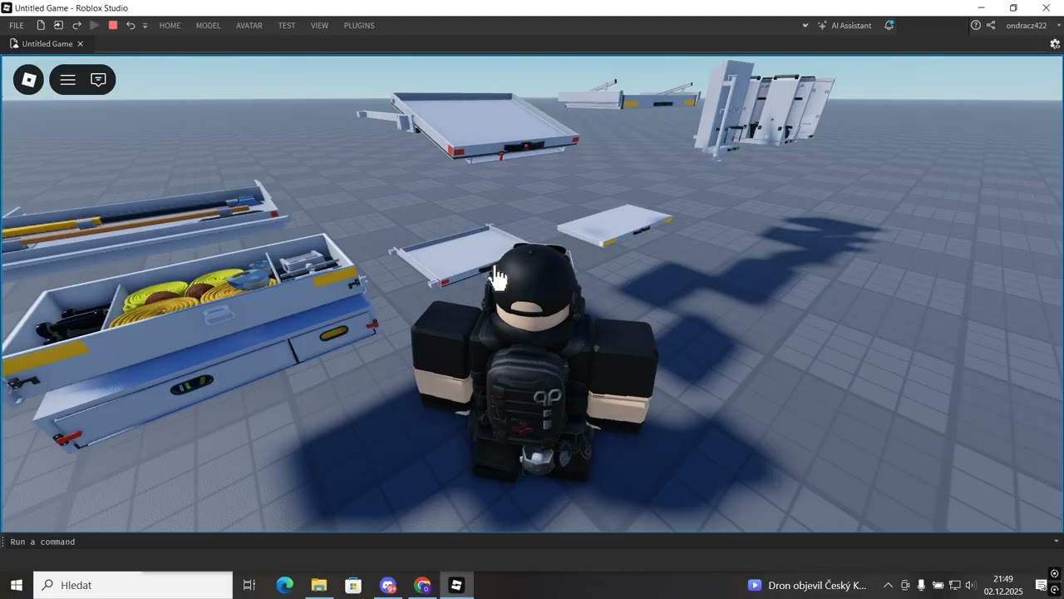This screenshot has height=599, width=1064.
Task: Open the help question mark icon
Action: tap(976, 26)
